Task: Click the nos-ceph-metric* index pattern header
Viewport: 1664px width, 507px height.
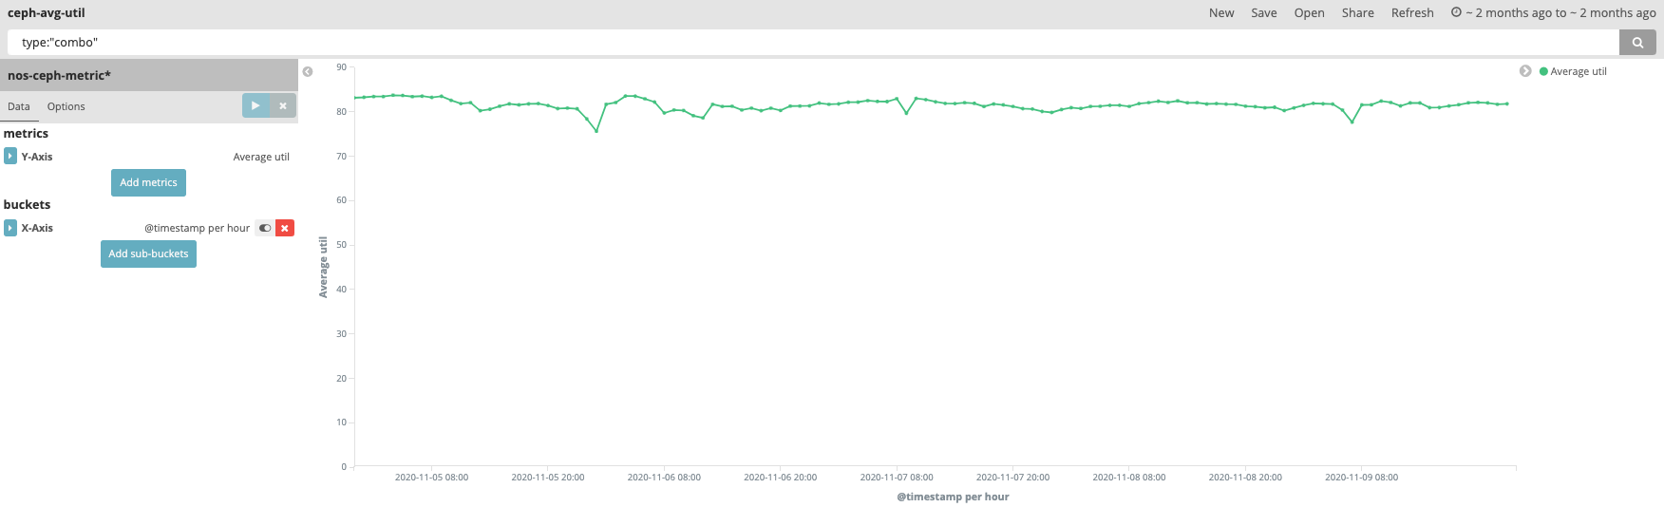Action: point(149,75)
